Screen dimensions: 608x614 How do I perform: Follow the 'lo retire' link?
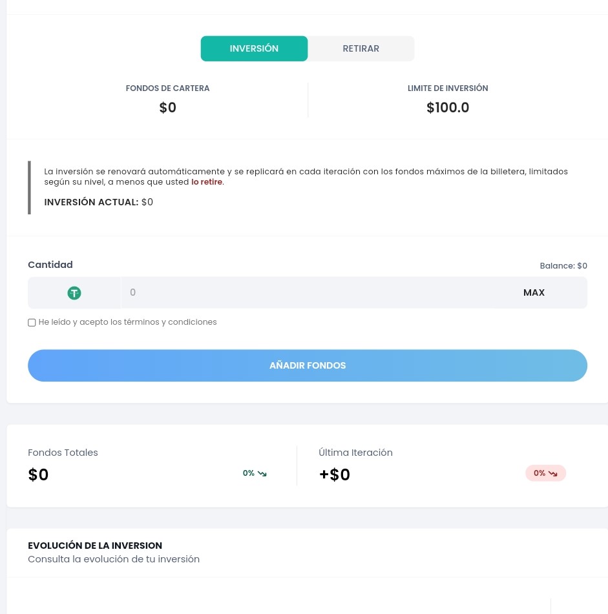207,182
